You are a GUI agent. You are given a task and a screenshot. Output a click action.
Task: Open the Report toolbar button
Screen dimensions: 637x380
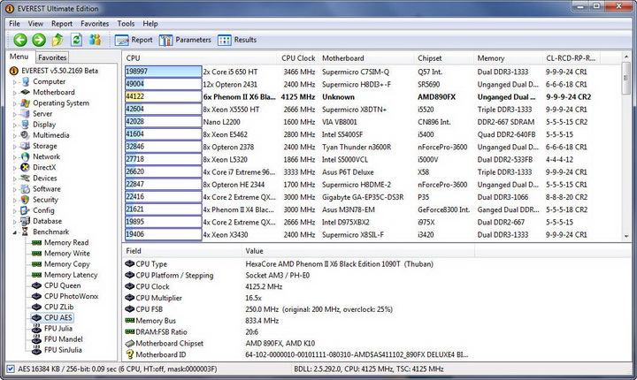134,40
